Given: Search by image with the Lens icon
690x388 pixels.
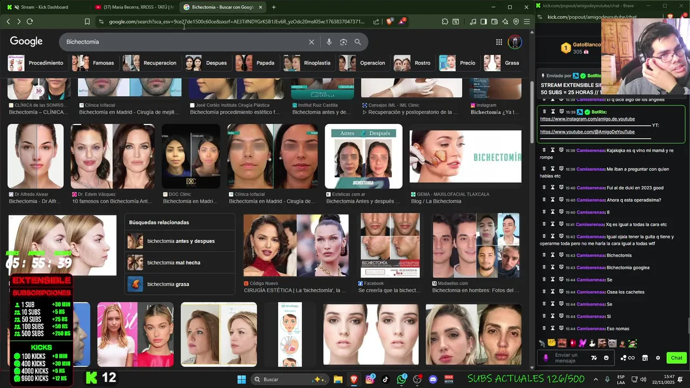Looking at the screenshot, I should coord(343,42).
